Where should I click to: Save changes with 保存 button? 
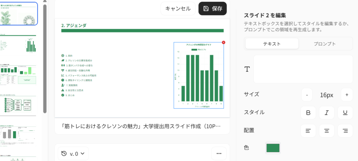[213, 9]
